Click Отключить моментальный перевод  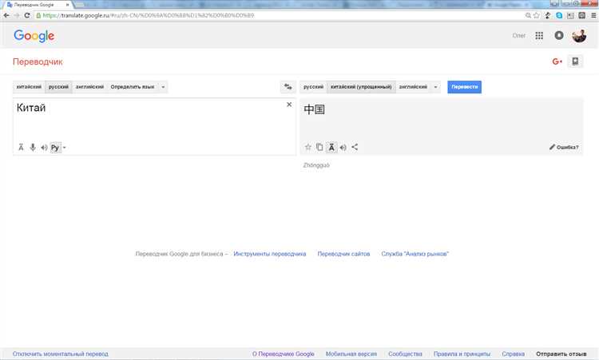(61, 354)
